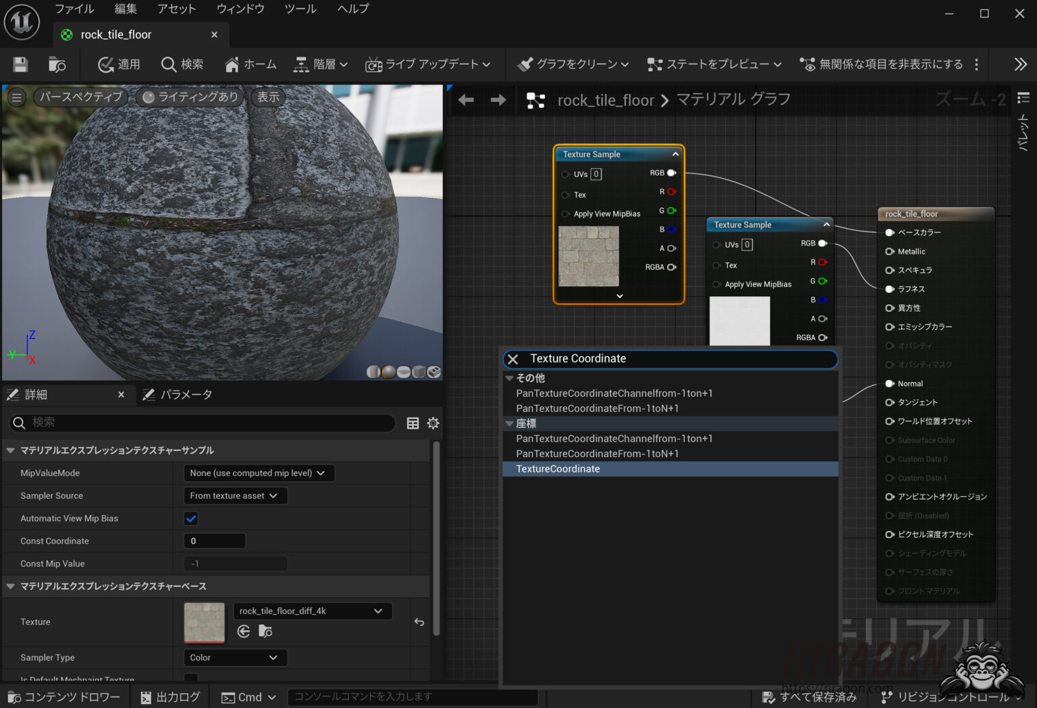
Task: Enable the Automatic View Mip Bias checkbox
Action: click(x=191, y=518)
